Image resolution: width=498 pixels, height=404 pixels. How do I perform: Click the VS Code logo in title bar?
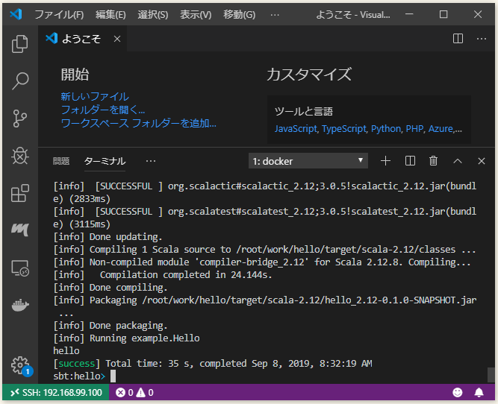click(x=16, y=14)
